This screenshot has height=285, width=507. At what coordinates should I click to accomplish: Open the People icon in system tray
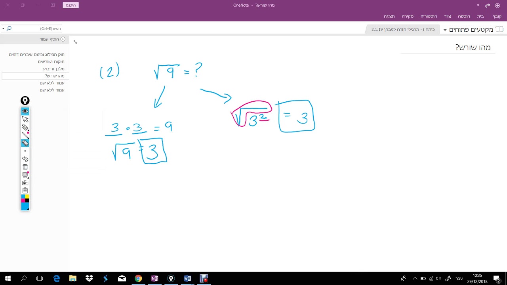click(x=403, y=278)
